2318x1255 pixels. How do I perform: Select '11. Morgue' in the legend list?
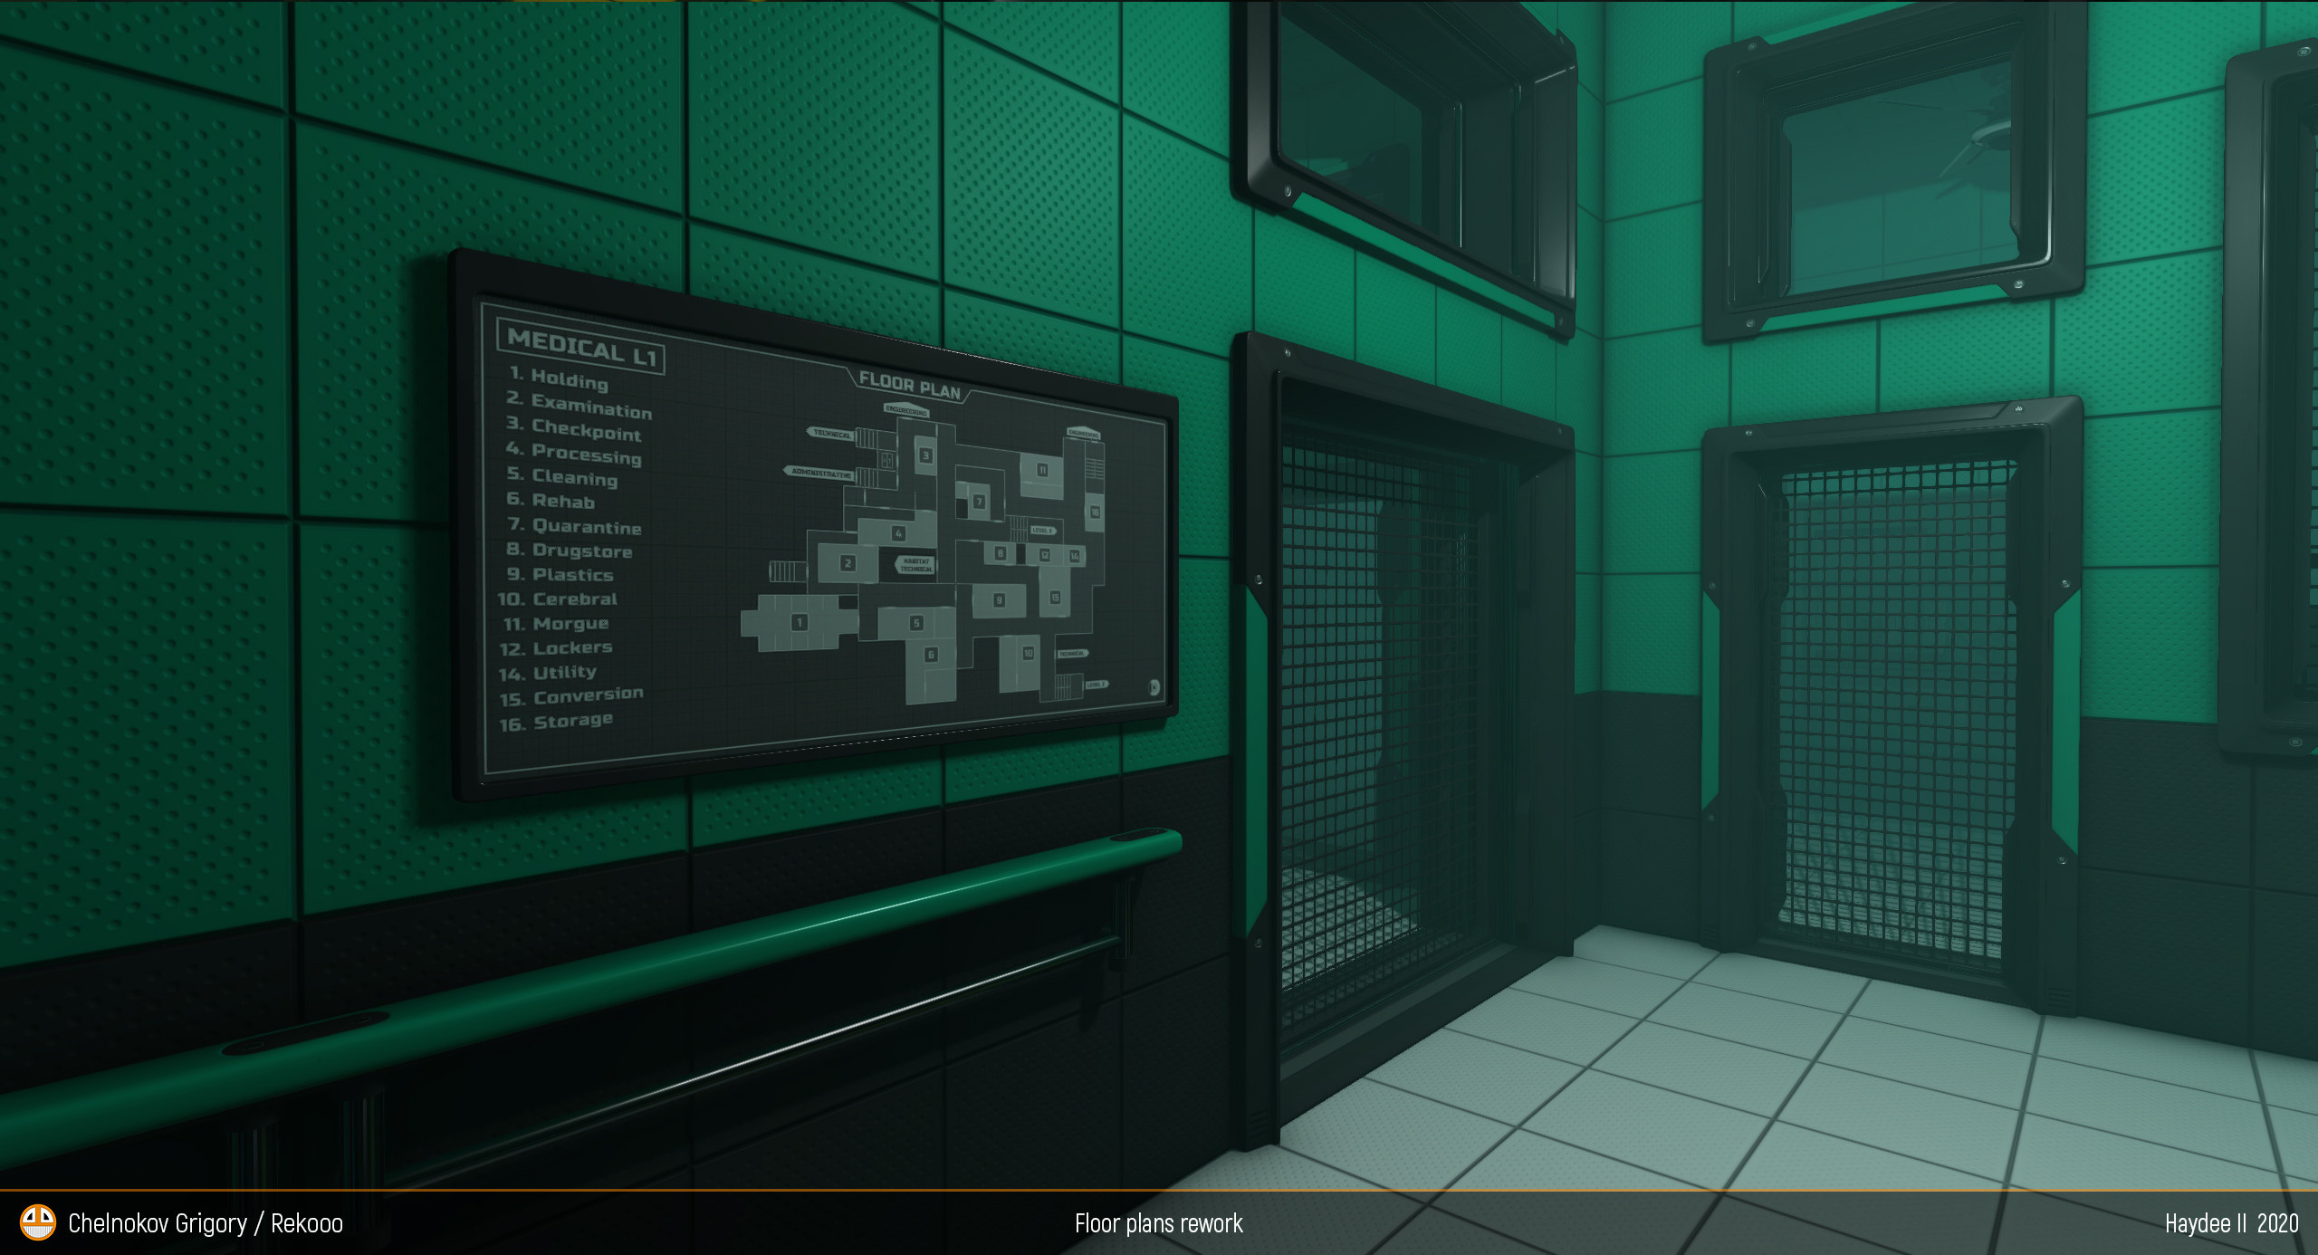pos(556,624)
